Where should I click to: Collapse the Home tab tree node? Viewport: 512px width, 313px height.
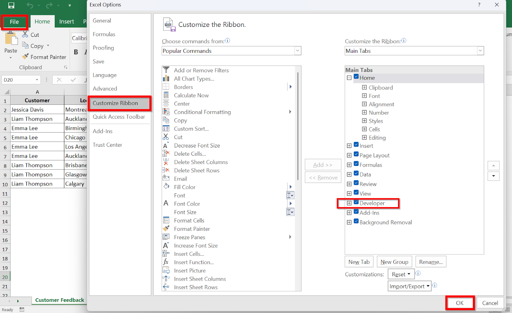coord(349,78)
